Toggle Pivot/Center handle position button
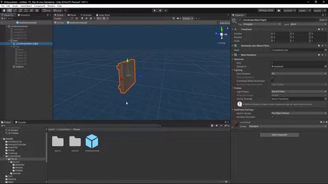This screenshot has height=184, width=328. 47,10
